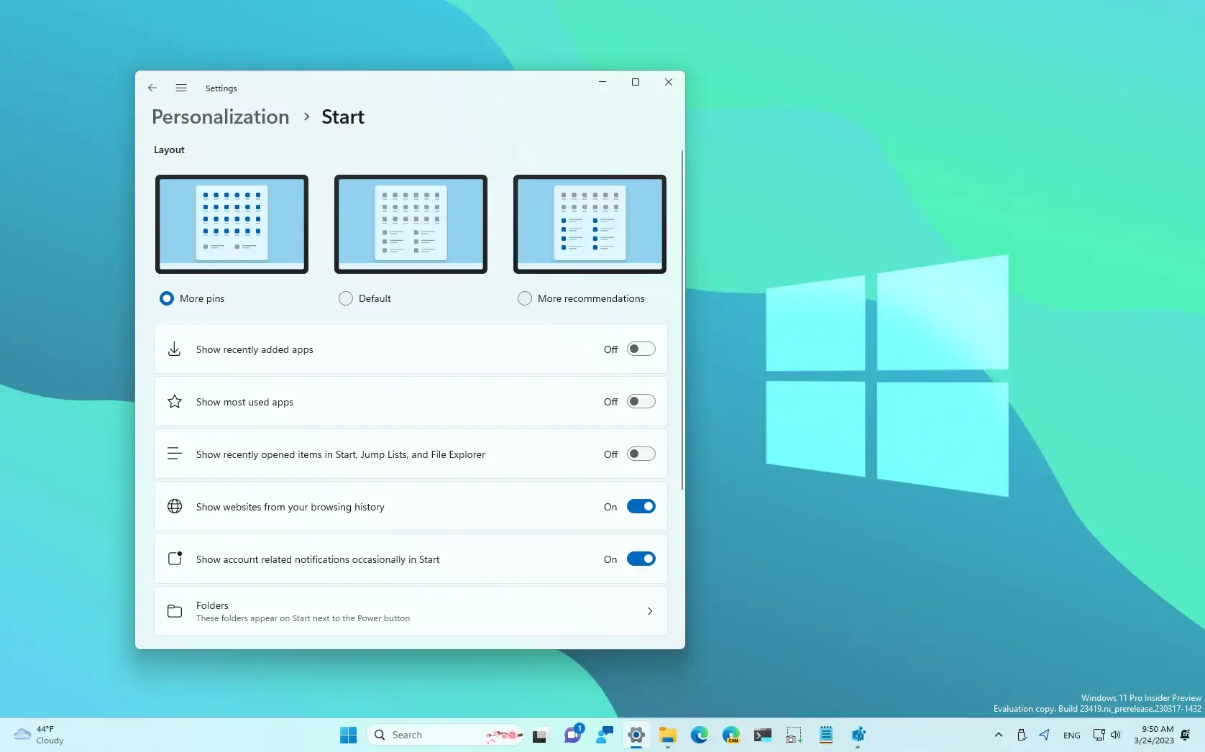Viewport: 1205px width, 752px height.
Task: Open Notepad from the taskbar
Action: point(826,735)
